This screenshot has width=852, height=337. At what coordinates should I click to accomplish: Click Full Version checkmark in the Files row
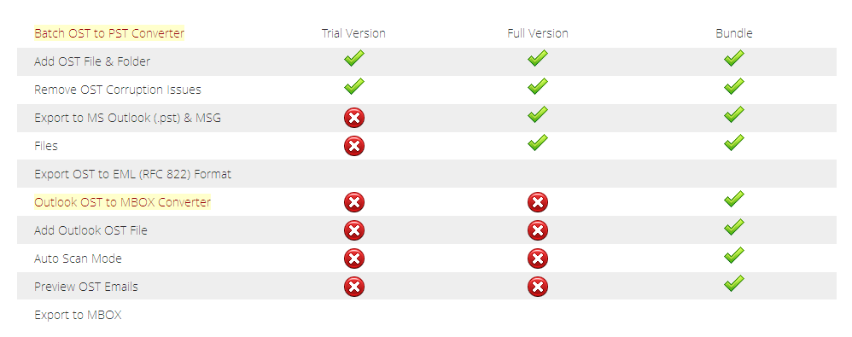click(x=537, y=143)
